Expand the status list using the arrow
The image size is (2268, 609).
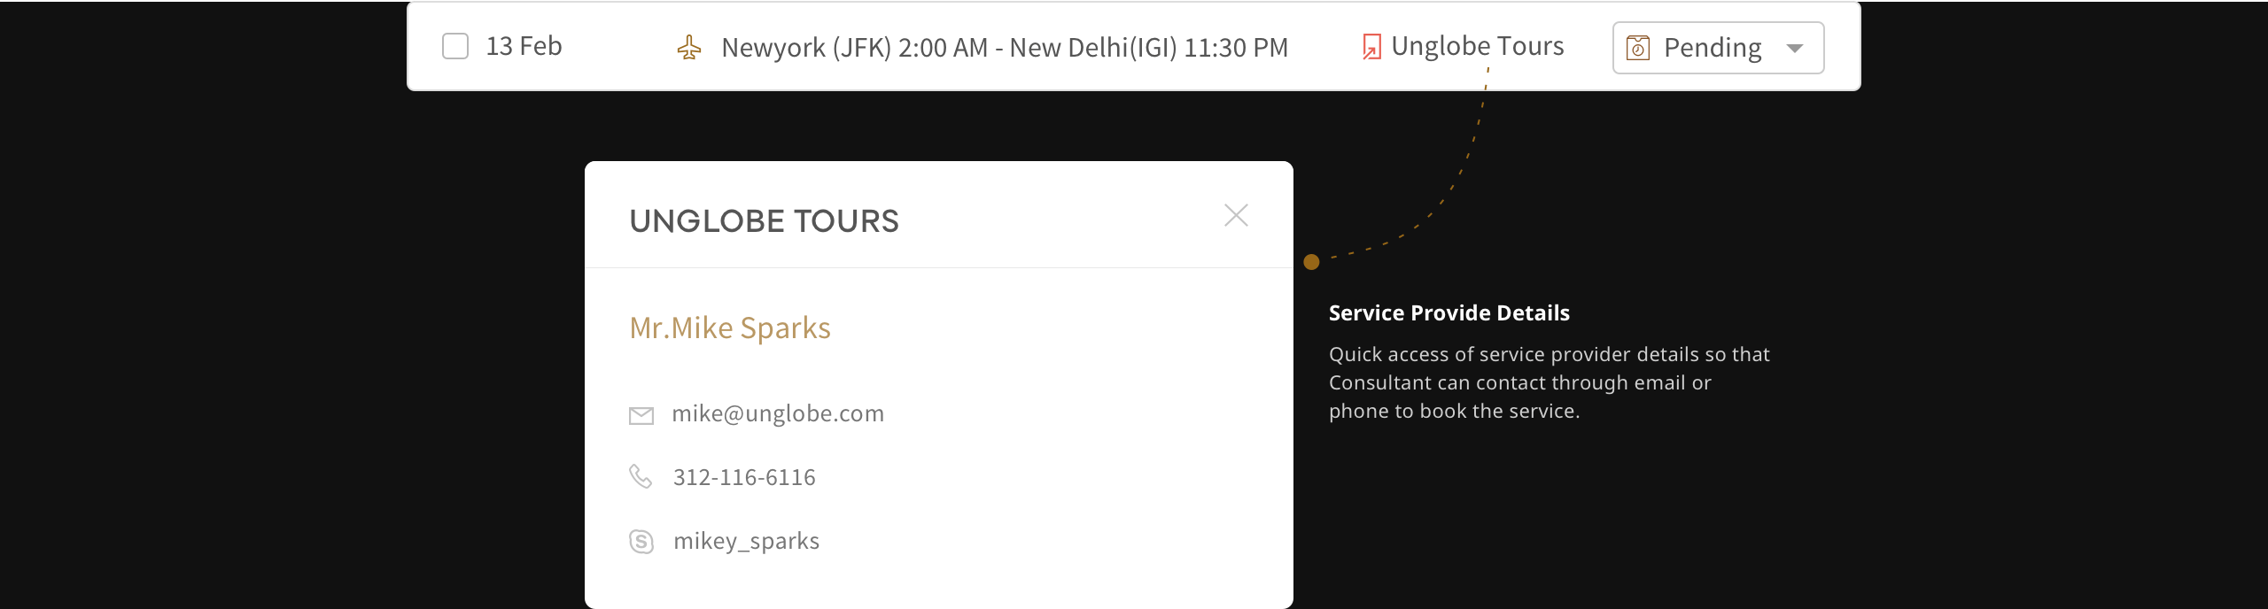point(1795,49)
